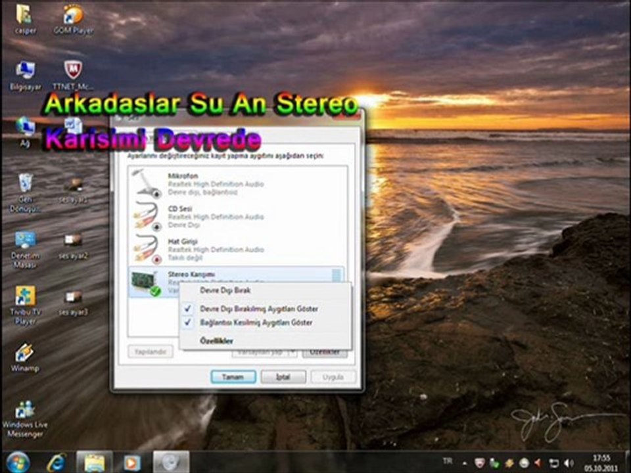Select the Stereo Karışımı recording device
The image size is (631, 473).
[237, 282]
